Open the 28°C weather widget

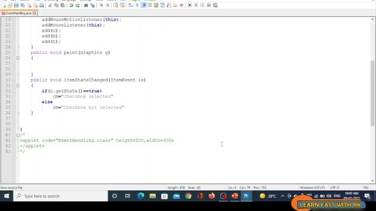pos(268,196)
